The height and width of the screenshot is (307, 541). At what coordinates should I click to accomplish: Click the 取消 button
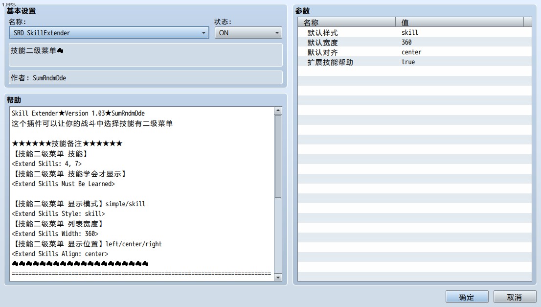pyautogui.click(x=515, y=297)
